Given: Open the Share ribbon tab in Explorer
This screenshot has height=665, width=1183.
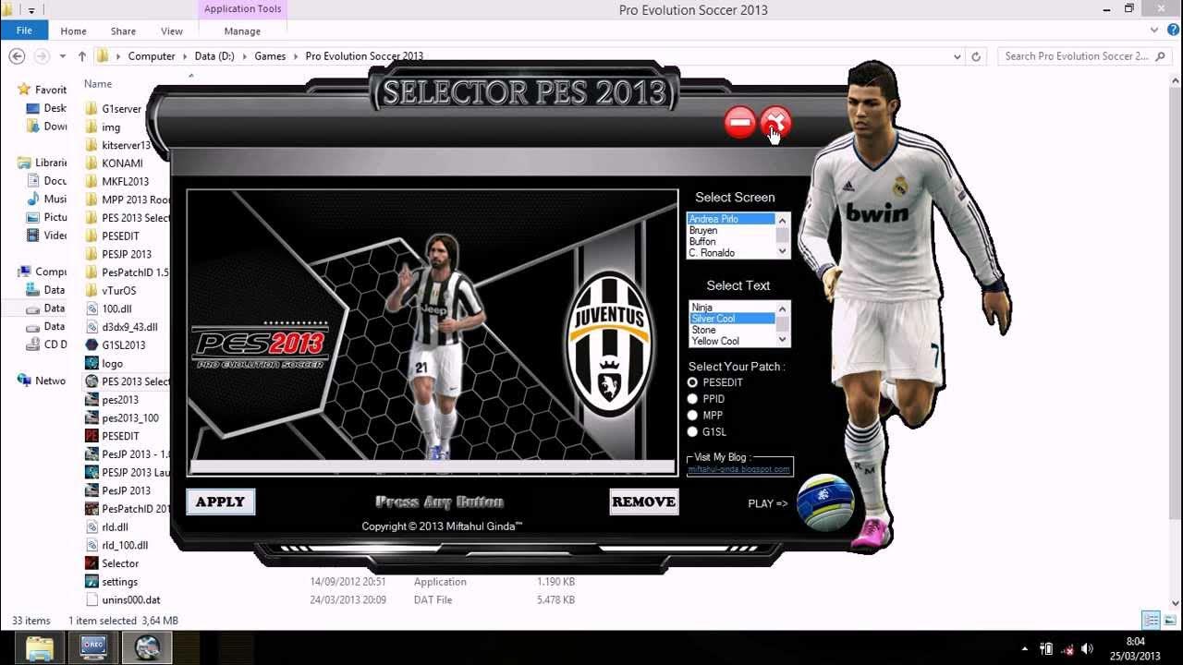Looking at the screenshot, I should pyautogui.click(x=123, y=30).
